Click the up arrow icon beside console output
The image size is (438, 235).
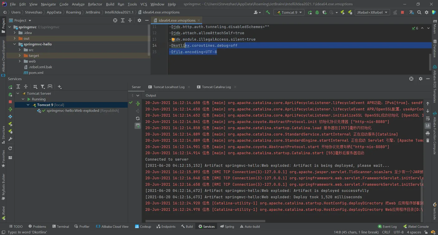click(428, 104)
